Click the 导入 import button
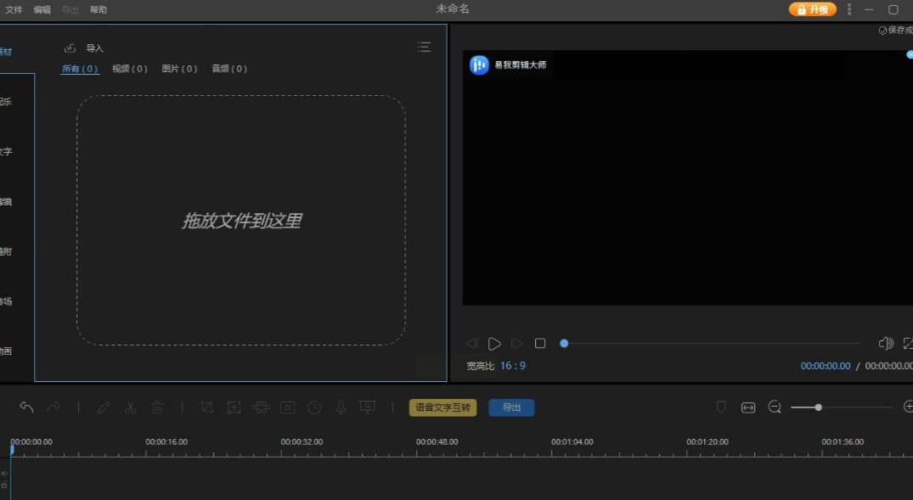The height and width of the screenshot is (500, 913). (x=94, y=48)
